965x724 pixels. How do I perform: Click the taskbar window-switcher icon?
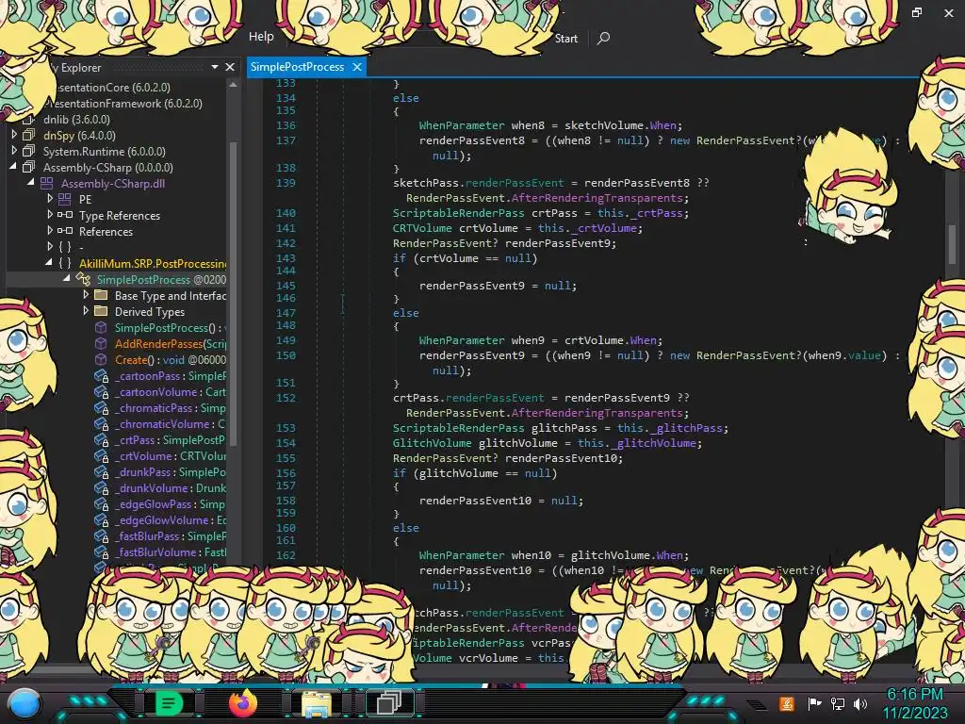click(389, 702)
